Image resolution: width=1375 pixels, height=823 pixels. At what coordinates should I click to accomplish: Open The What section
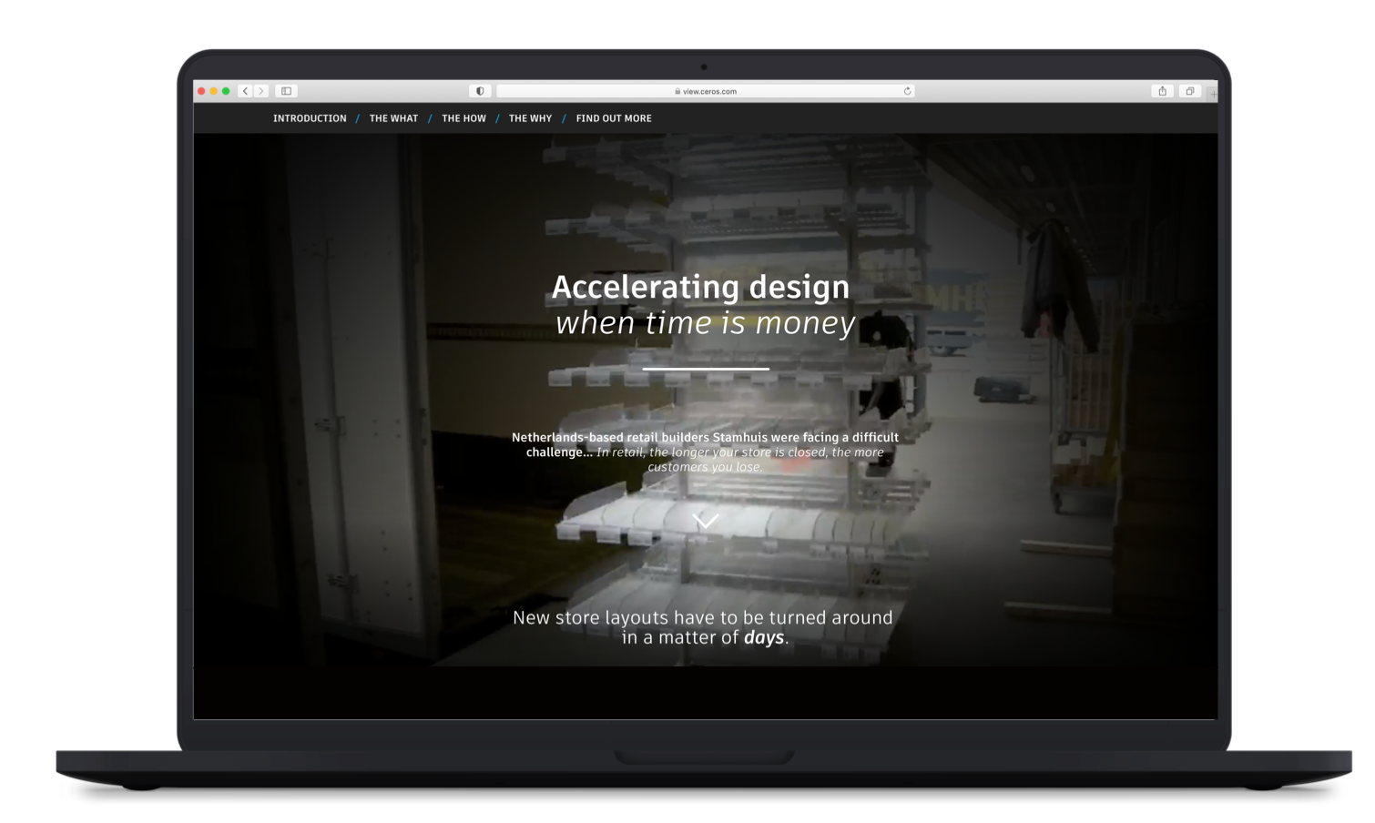coord(393,118)
